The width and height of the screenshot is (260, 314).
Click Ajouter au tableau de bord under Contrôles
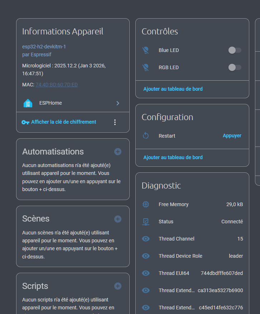173,89
